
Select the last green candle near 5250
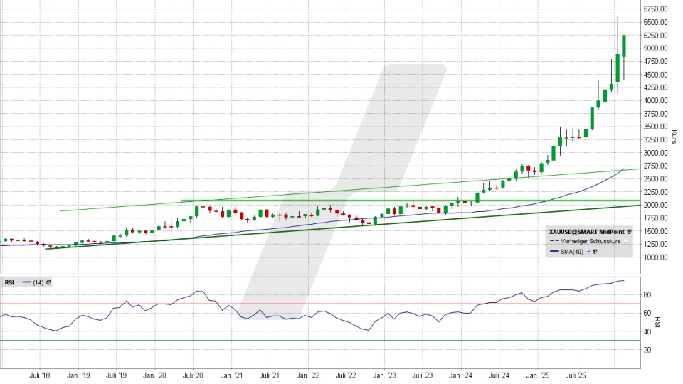(x=624, y=46)
